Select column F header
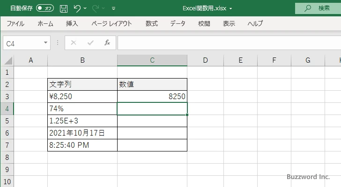The image size is (341, 187). click(x=274, y=60)
